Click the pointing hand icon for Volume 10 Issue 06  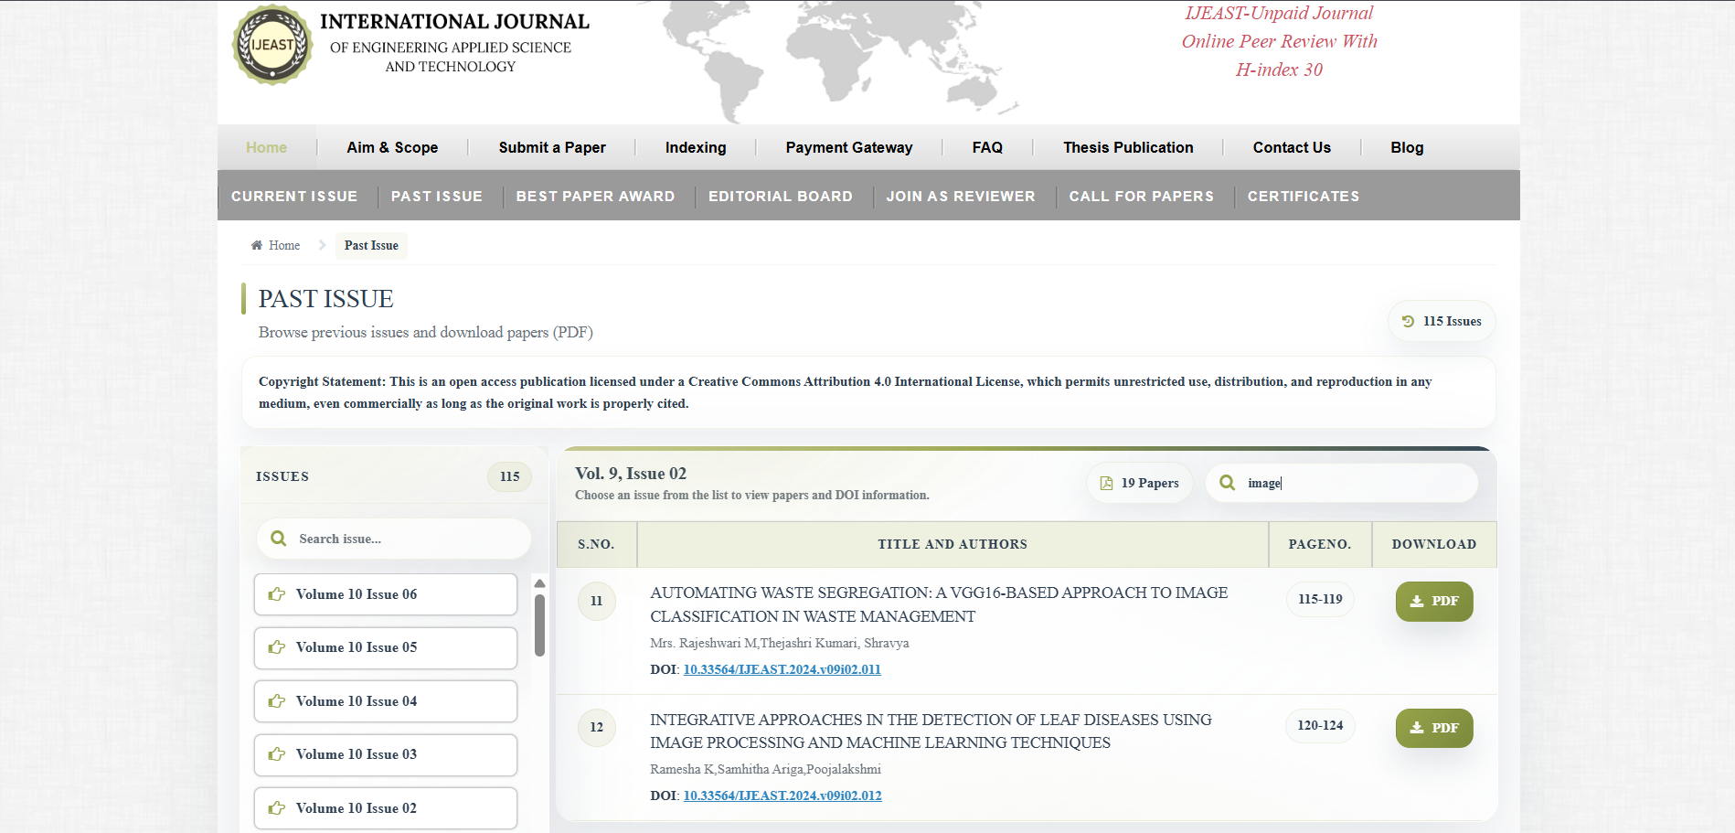(x=277, y=594)
